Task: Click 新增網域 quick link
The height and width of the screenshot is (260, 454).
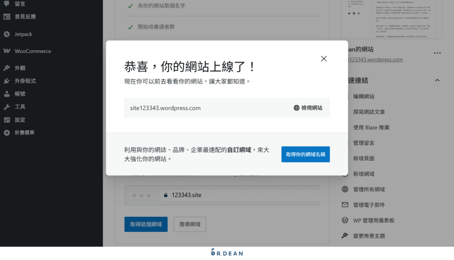Action: tap(364, 174)
